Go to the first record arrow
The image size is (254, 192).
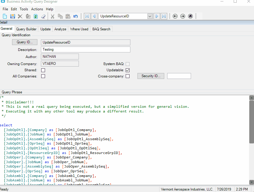pos(87,16)
